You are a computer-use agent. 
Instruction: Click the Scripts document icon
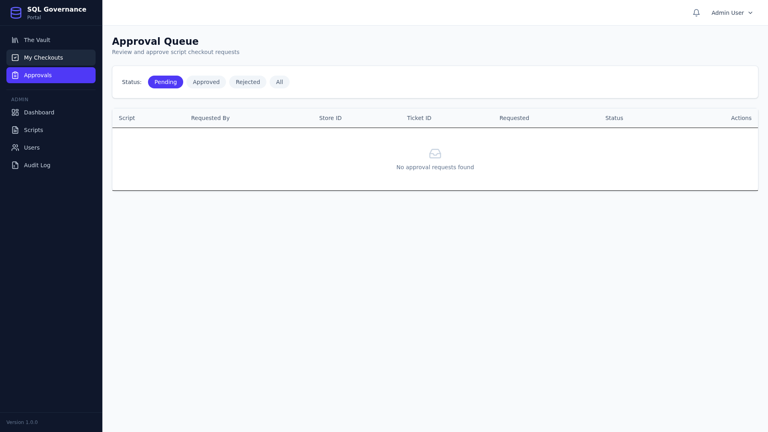click(15, 130)
